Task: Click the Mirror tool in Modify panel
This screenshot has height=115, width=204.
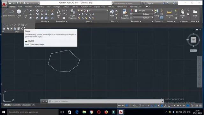Action: coord(42,14)
